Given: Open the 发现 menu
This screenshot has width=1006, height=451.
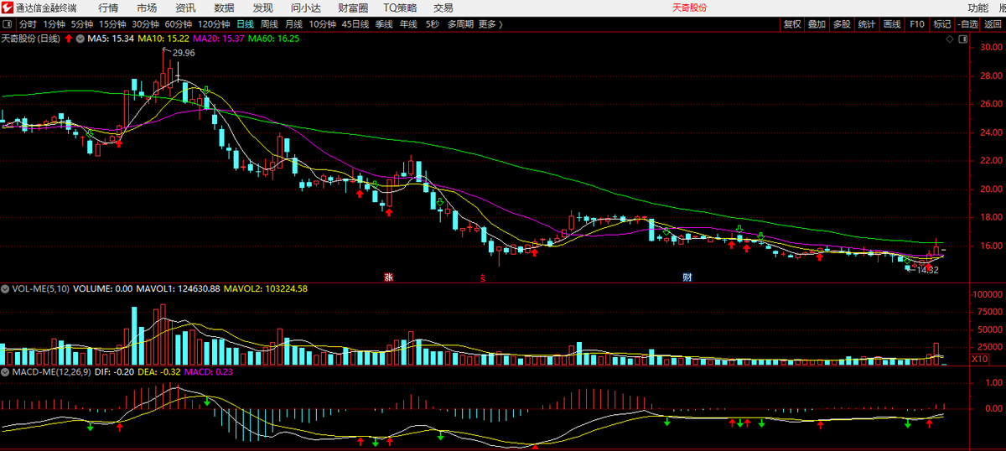Looking at the screenshot, I should coord(262,8).
